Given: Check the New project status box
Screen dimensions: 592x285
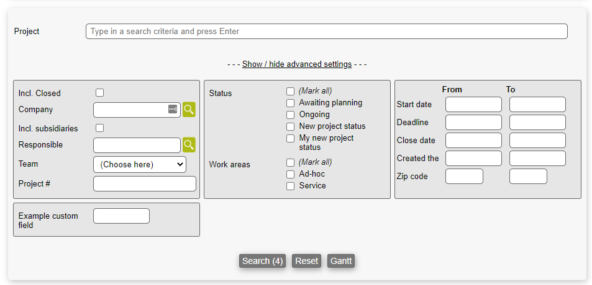Looking at the screenshot, I should click(x=290, y=126).
